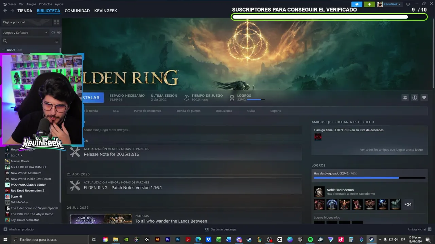Screen dimensions: 435x244
Task: Select the BIBLIOTECA tab
Action: [48, 11]
